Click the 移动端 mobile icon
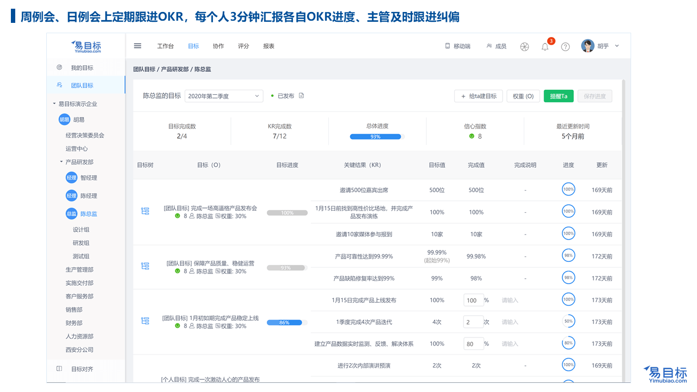697x392 pixels. coord(448,46)
